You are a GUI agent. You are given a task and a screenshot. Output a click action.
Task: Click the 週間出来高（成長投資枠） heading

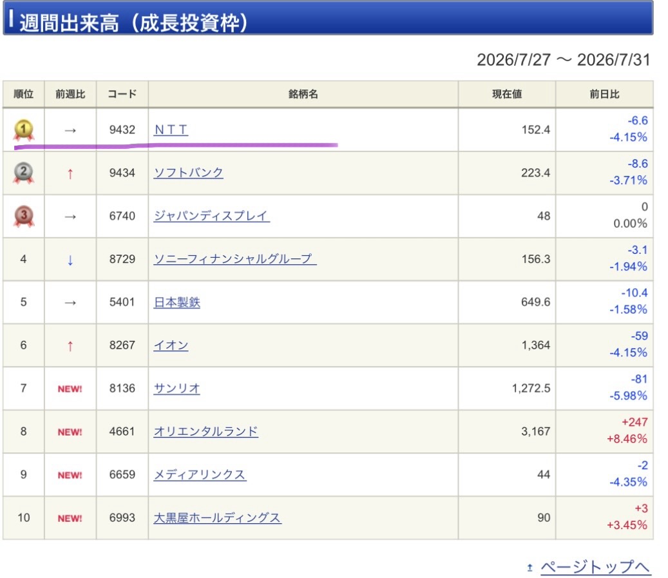[133, 23]
